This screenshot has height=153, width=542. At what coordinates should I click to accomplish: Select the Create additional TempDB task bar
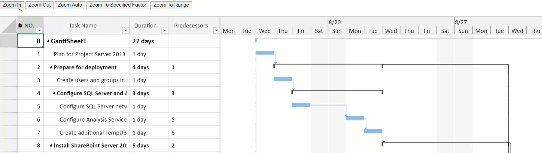point(373,131)
